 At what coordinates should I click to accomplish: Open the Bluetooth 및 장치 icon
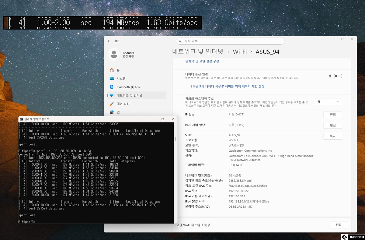click(x=112, y=87)
